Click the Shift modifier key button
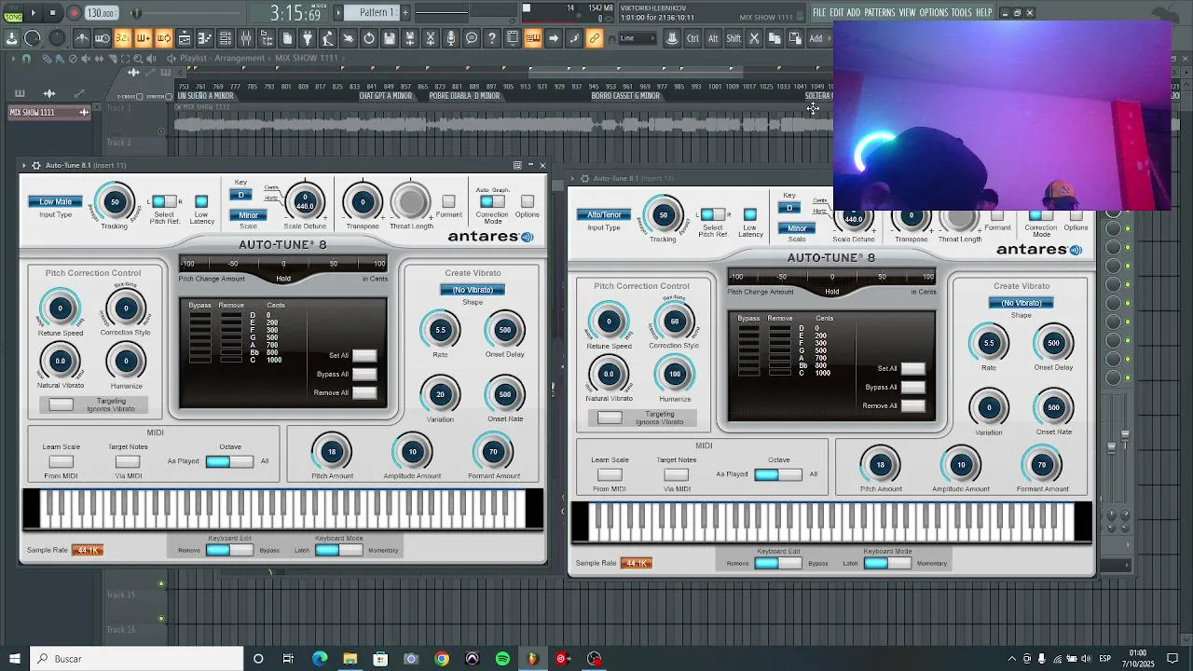Image resolution: width=1193 pixels, height=671 pixels. tap(734, 38)
